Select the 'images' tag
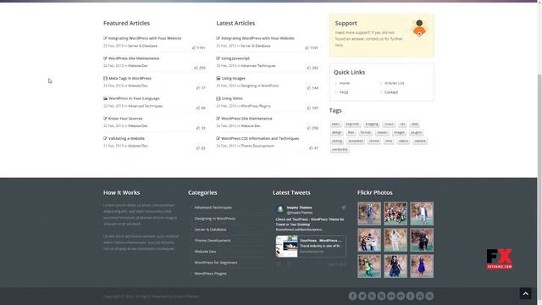This screenshot has height=305, width=542. [399, 132]
